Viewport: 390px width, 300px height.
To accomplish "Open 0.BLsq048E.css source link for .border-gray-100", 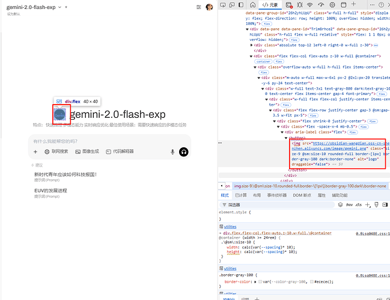I will coord(373,275).
